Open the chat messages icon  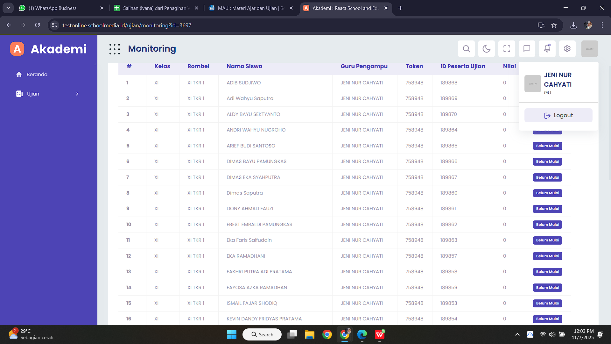pyautogui.click(x=527, y=49)
